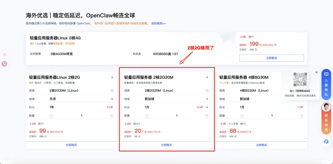
Task: Increase quantity in the 2核2G20M card
Action: (207, 115)
